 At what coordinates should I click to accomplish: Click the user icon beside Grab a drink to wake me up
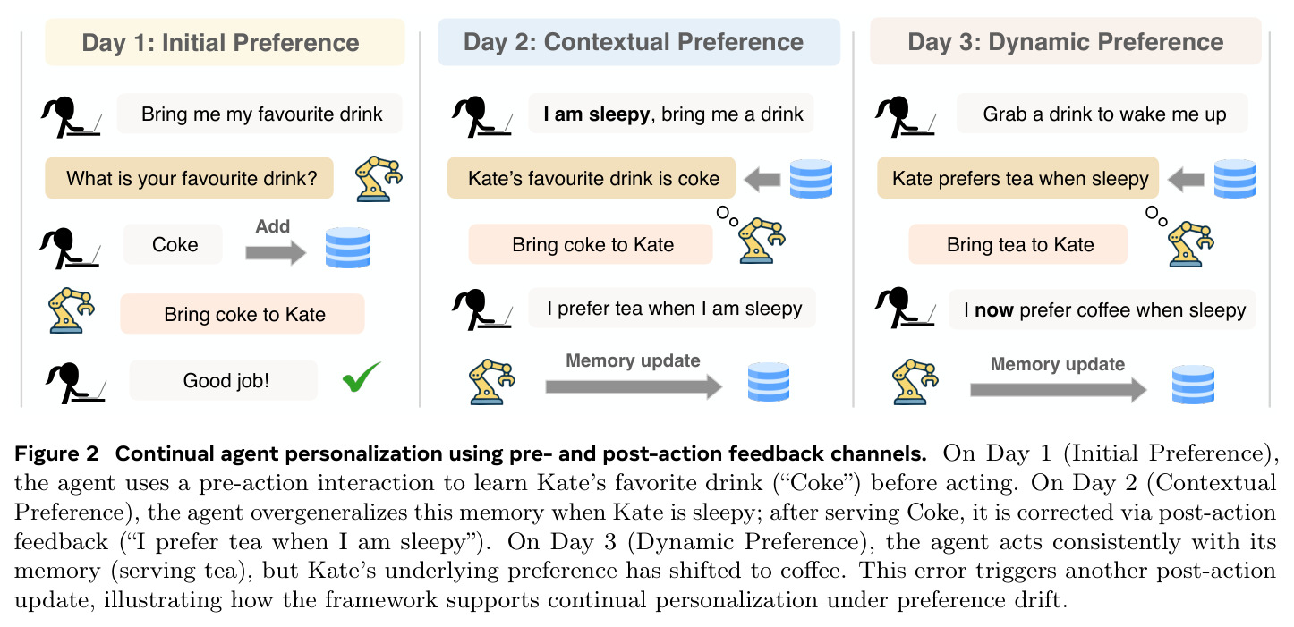[x=904, y=114]
